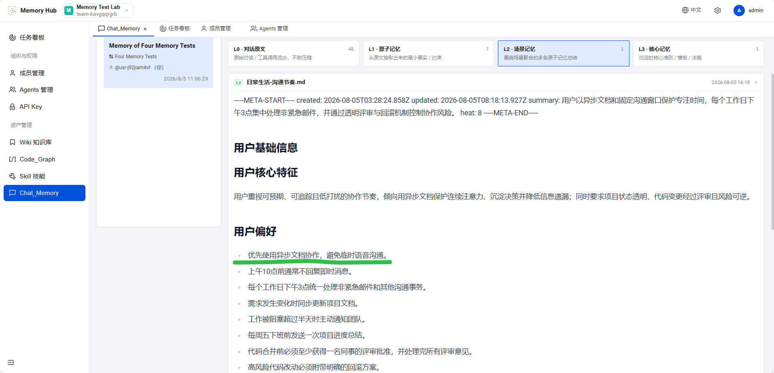Image resolution: width=774 pixels, height=373 pixels.
Task: Close the Chat_Memory tab
Action: click(145, 29)
